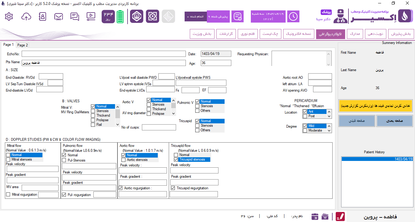Click the clock icon in header
415x222 pixels.
pos(293,16)
